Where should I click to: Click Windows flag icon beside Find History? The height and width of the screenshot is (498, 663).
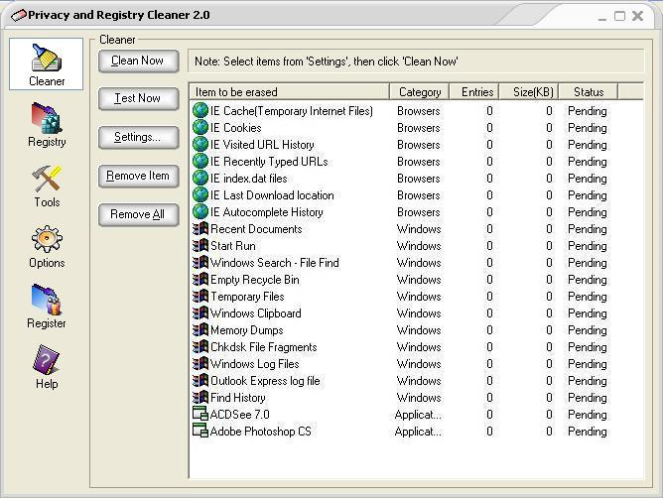pyautogui.click(x=200, y=398)
